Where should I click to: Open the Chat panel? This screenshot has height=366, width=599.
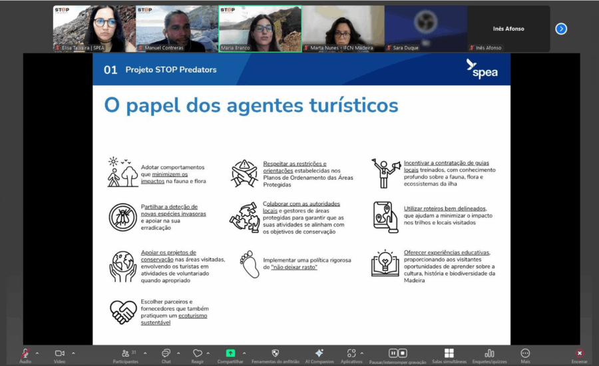point(166,353)
